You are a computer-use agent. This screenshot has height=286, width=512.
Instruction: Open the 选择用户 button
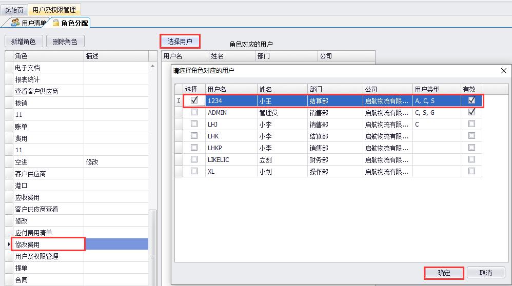tap(180, 41)
